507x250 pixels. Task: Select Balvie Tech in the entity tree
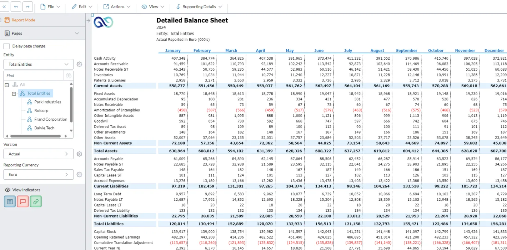[44, 128]
